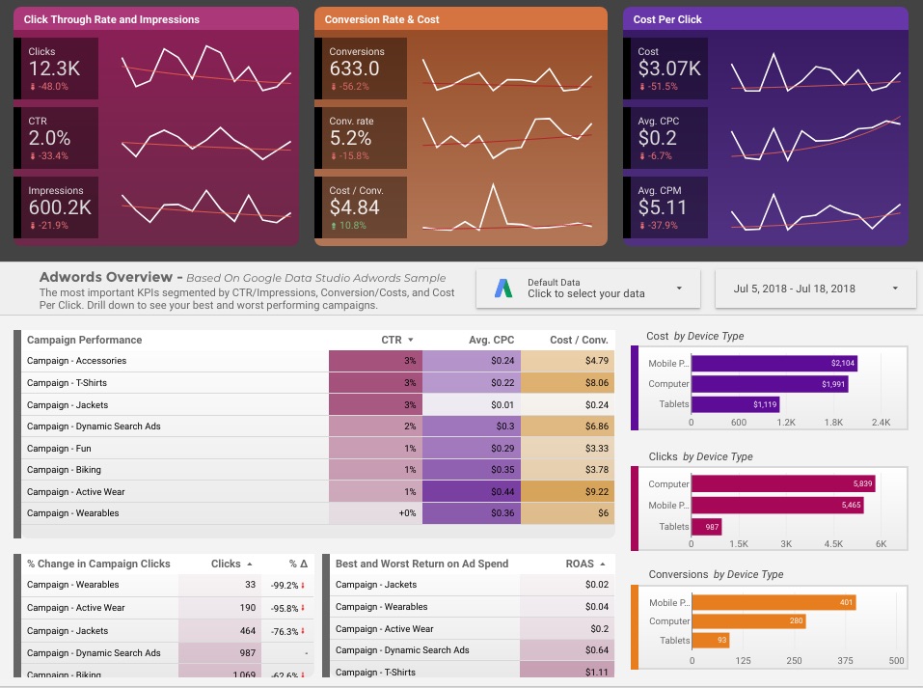Select Campaign - Accessories in Campaign Performance table
This screenshot has height=688, width=923.
[x=76, y=361]
